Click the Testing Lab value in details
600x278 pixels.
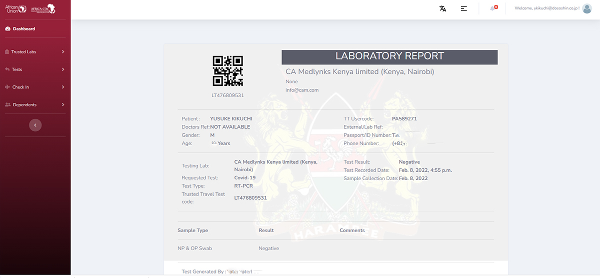[x=276, y=166]
